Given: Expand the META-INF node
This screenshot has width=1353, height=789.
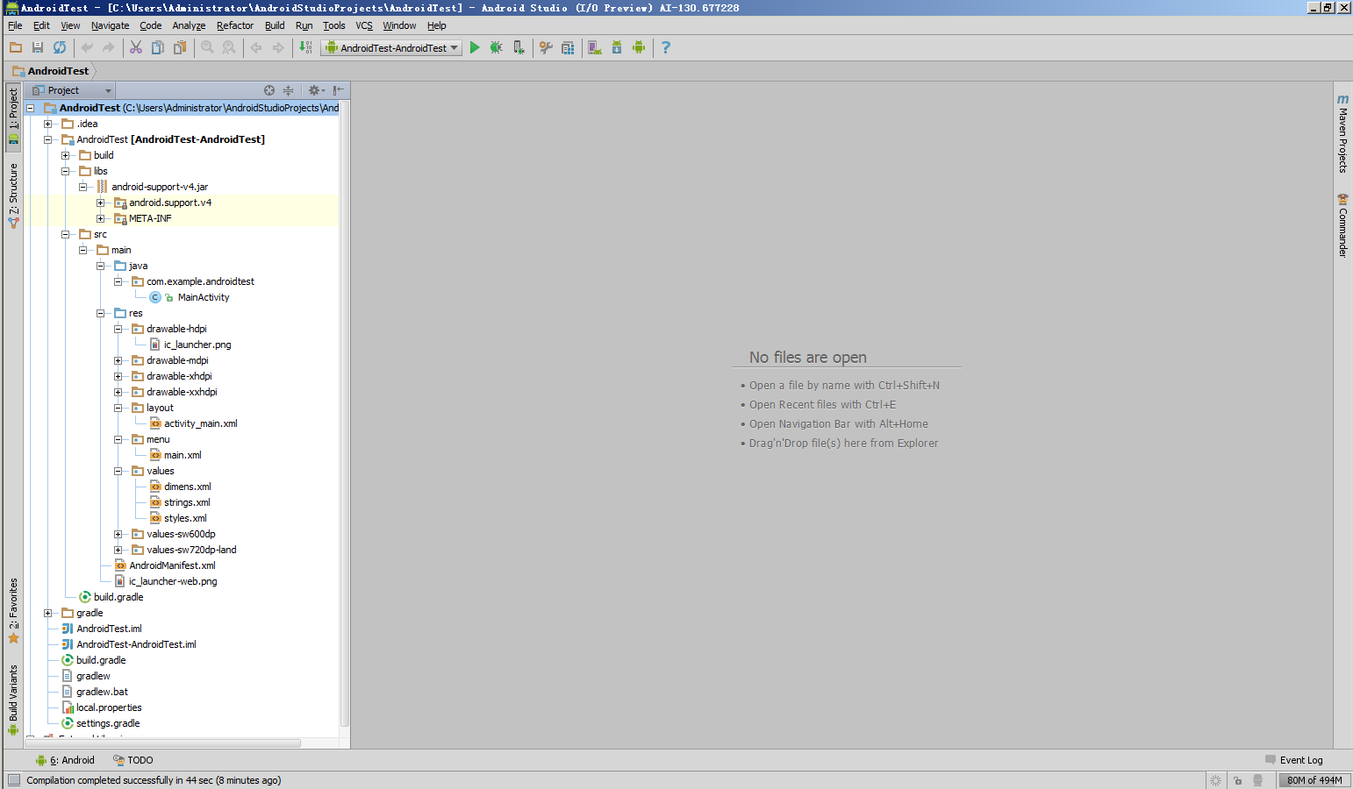Looking at the screenshot, I should [100, 218].
